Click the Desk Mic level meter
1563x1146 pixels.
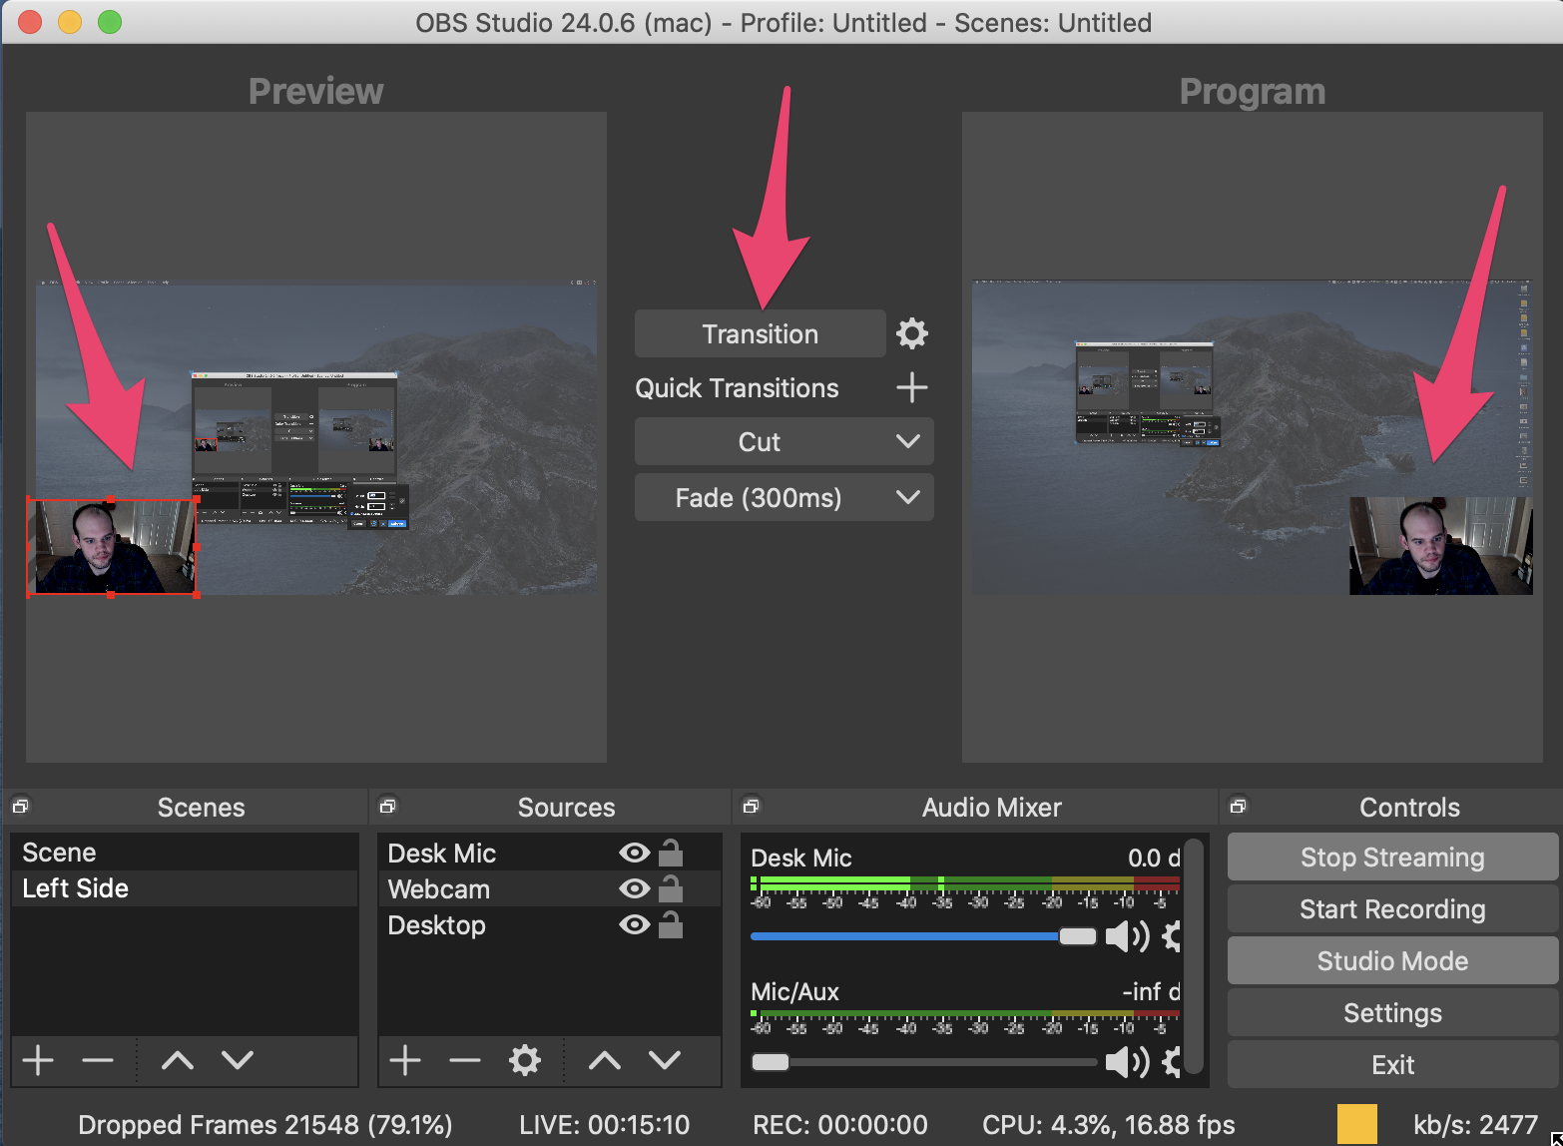[965, 883]
